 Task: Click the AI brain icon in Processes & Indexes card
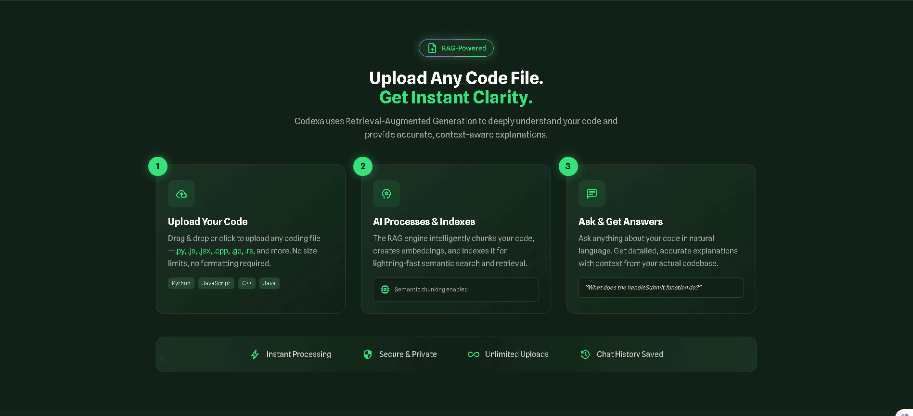pos(386,194)
